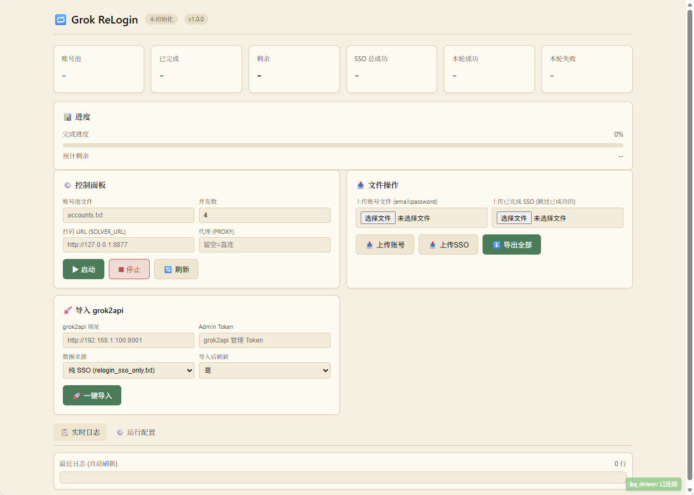Click the 已完成 stat card
This screenshot has height=495, width=694.
(x=196, y=69)
